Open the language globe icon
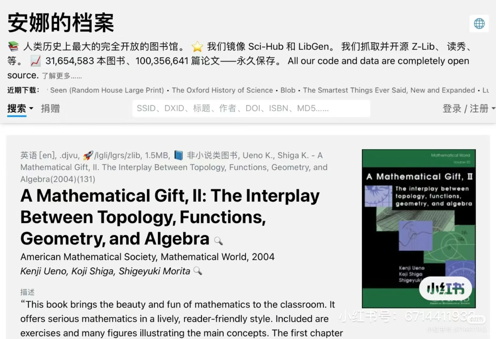The width and height of the screenshot is (496, 339). pos(479,24)
